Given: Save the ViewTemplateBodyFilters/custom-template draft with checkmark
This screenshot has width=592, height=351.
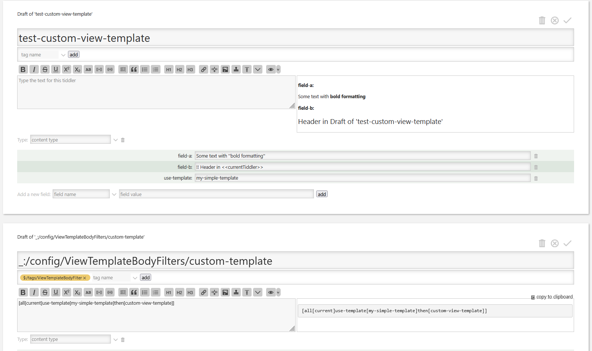Looking at the screenshot, I should [567, 243].
